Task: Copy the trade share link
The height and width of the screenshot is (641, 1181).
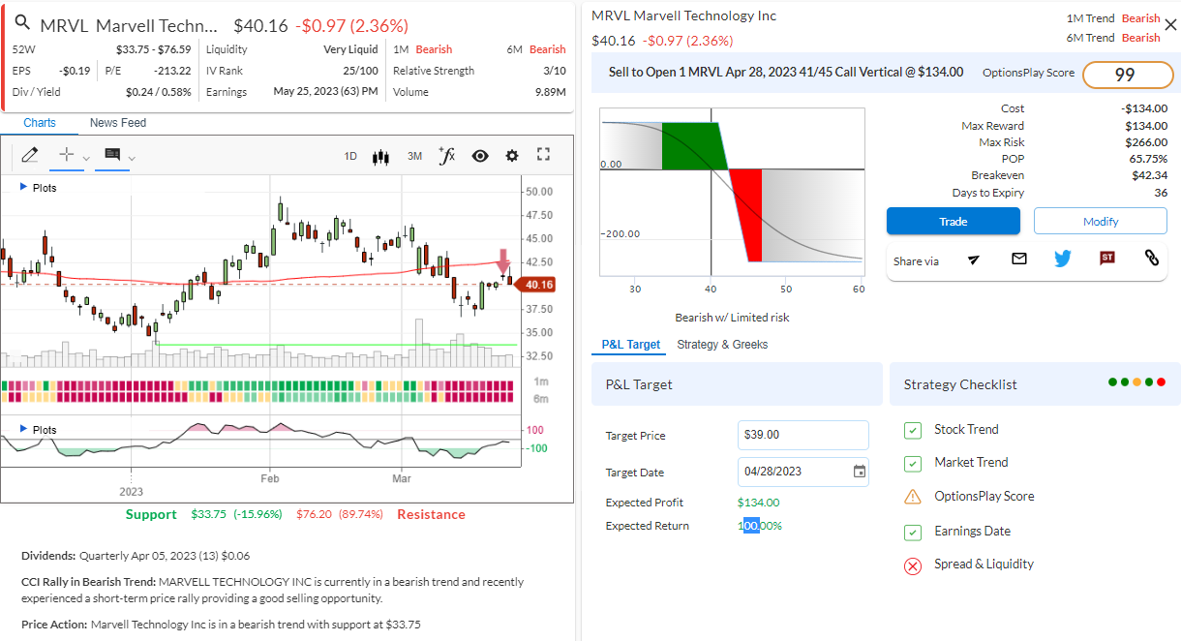Action: (1151, 259)
